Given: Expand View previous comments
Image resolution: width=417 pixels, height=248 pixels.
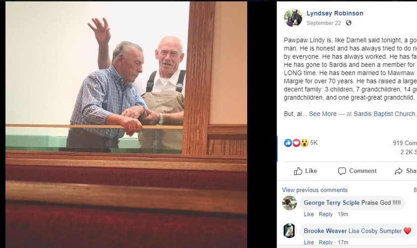Looking at the screenshot, I should click(x=315, y=190).
